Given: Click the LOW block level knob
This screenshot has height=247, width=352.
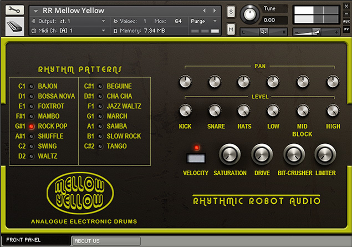Looking at the screenshot, I should click(273, 110).
